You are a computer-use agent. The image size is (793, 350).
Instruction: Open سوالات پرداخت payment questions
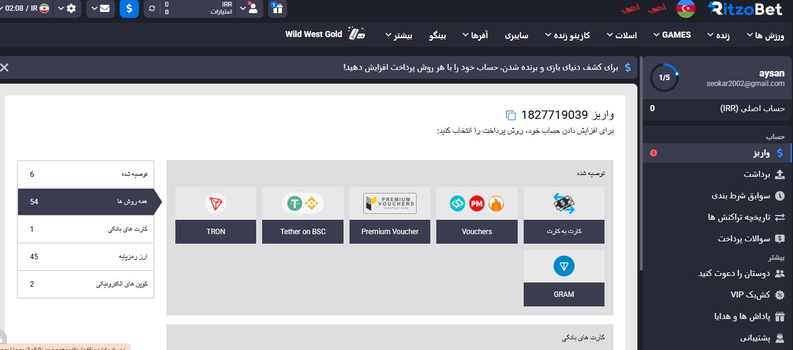tap(718, 238)
